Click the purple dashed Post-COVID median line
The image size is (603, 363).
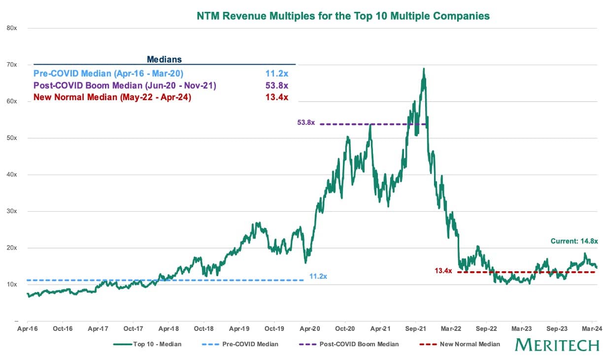(374, 124)
